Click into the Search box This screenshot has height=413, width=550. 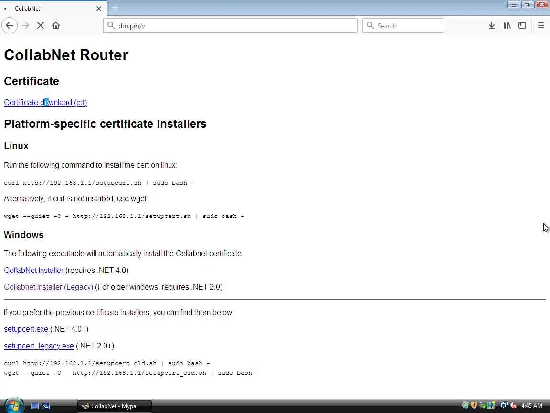[x=403, y=26]
